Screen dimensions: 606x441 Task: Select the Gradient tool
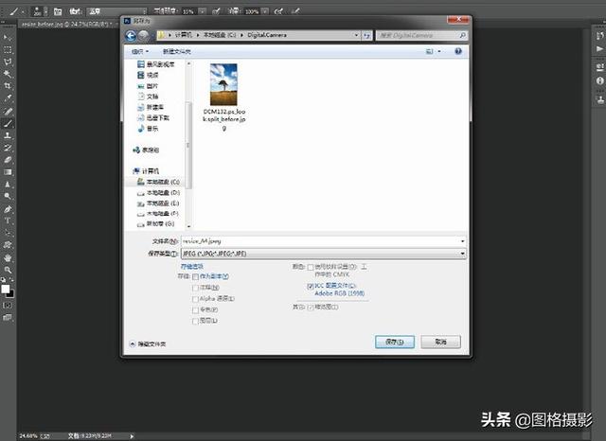(7, 172)
